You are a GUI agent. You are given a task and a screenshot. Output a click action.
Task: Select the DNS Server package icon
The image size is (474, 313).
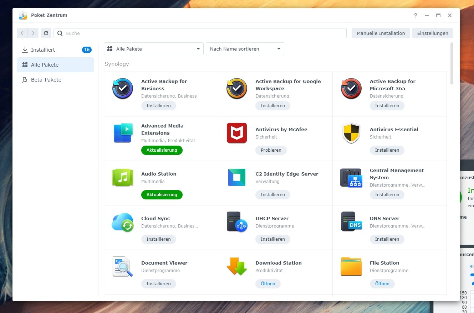point(351,222)
